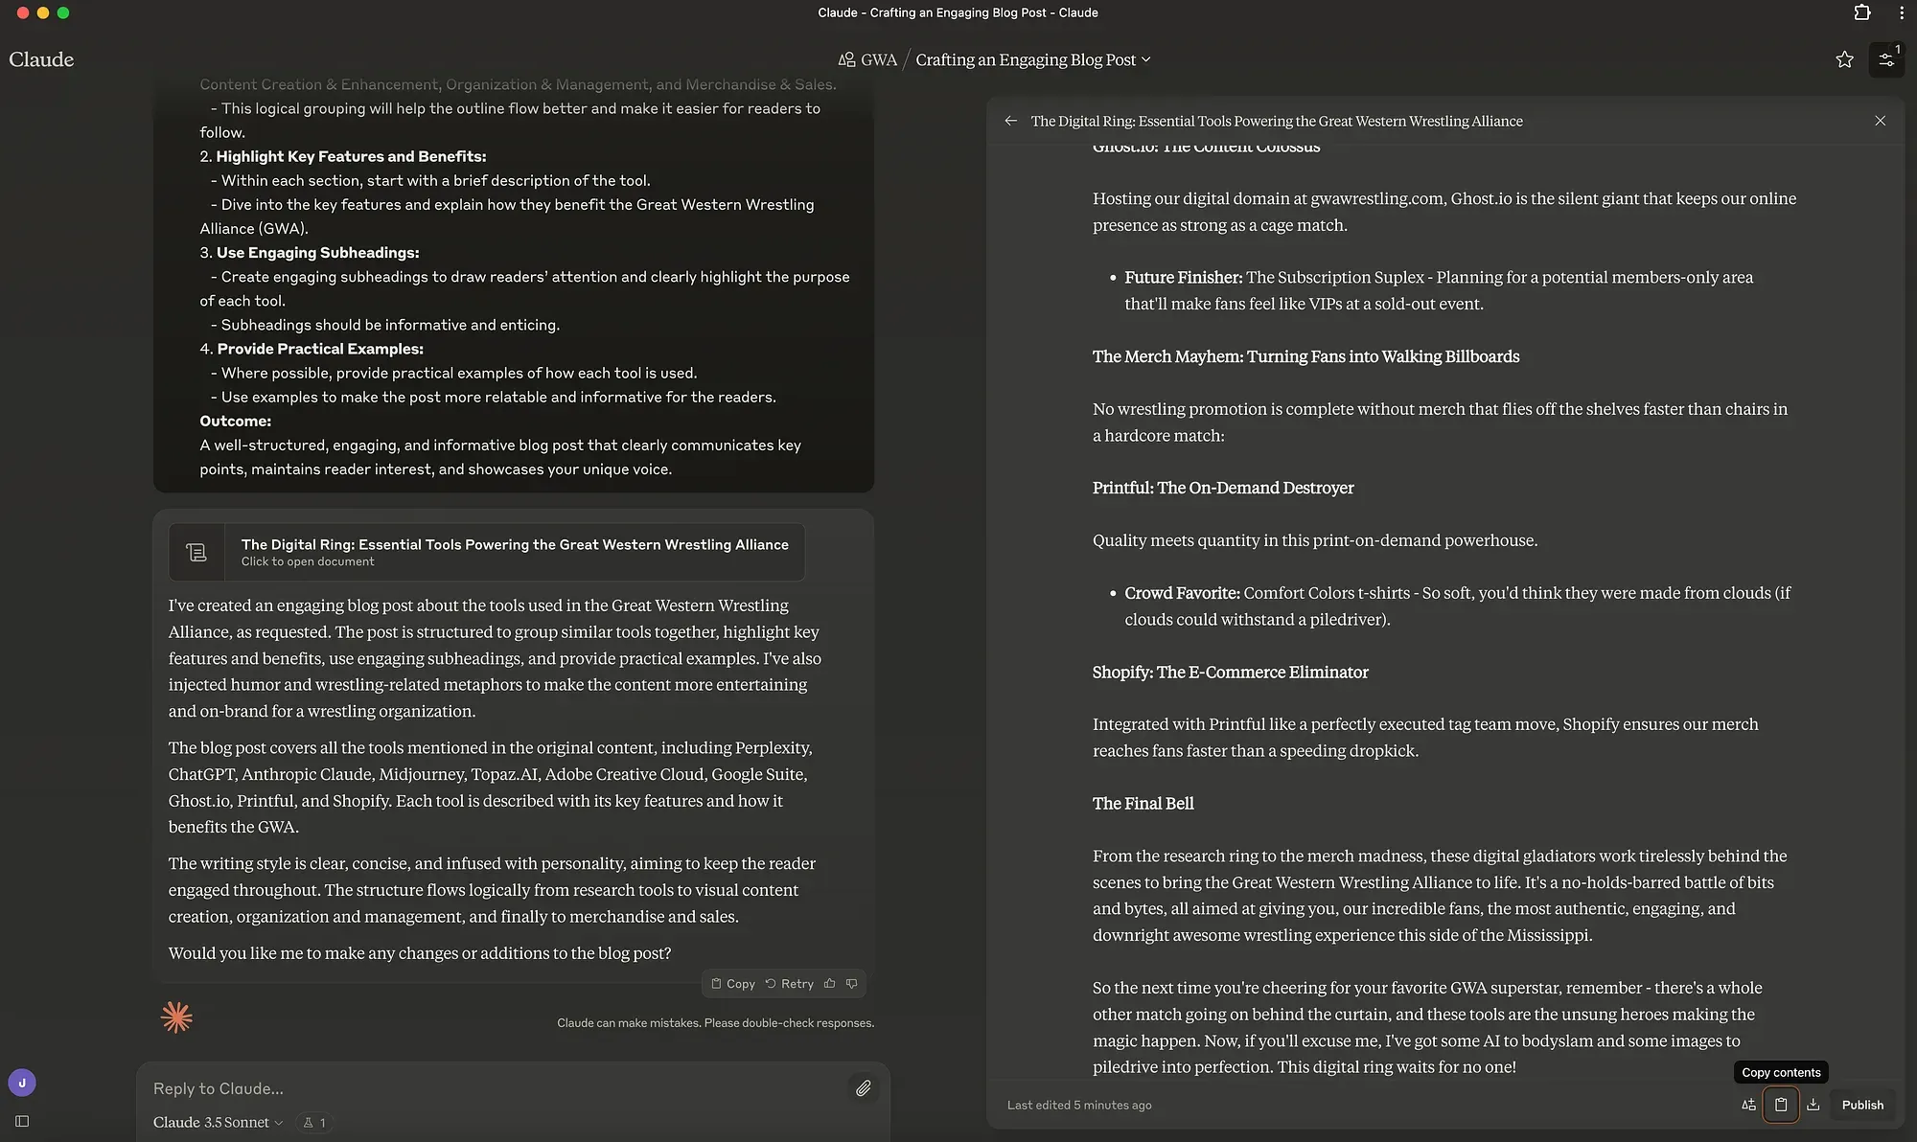Open the GWA project link

[868, 59]
